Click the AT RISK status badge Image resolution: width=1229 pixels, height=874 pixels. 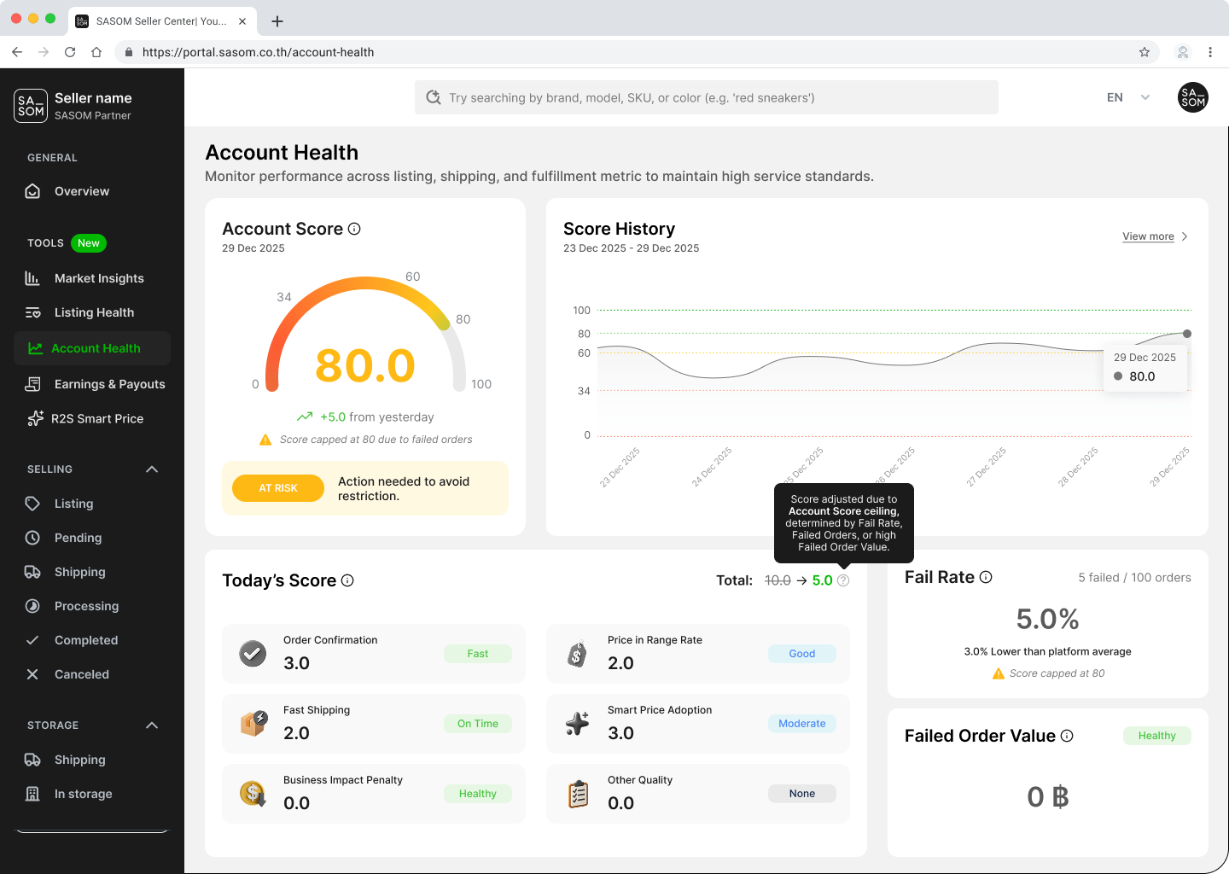pos(278,488)
